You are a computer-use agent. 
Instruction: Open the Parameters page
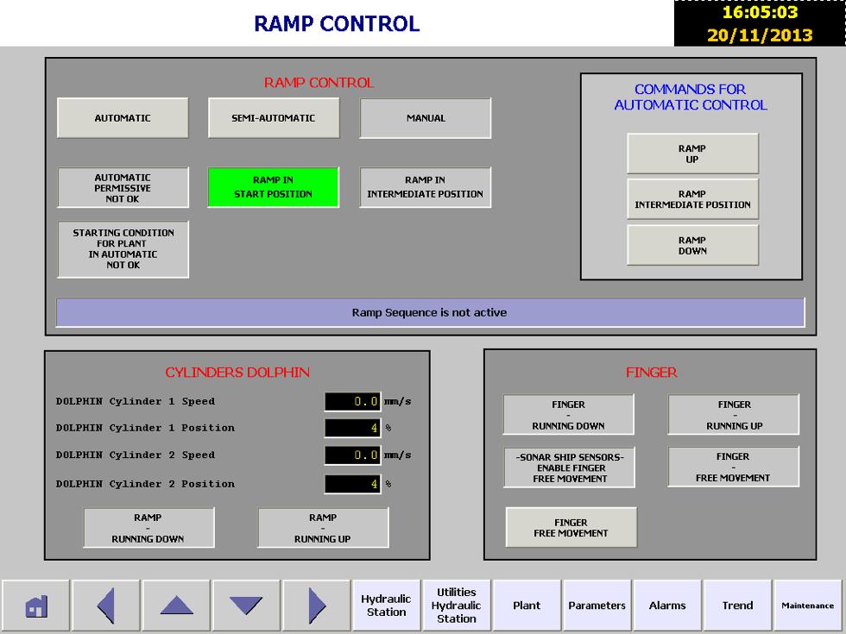pyautogui.click(x=597, y=606)
